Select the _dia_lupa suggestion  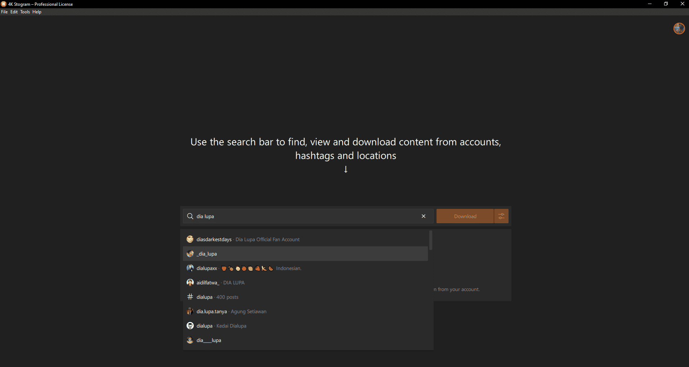(305, 254)
